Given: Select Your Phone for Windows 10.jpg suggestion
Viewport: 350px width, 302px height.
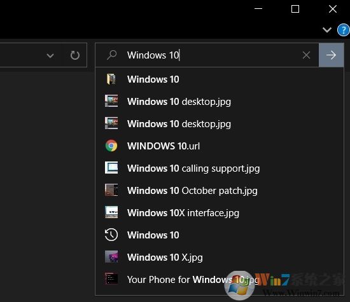Looking at the screenshot, I should (x=220, y=279).
